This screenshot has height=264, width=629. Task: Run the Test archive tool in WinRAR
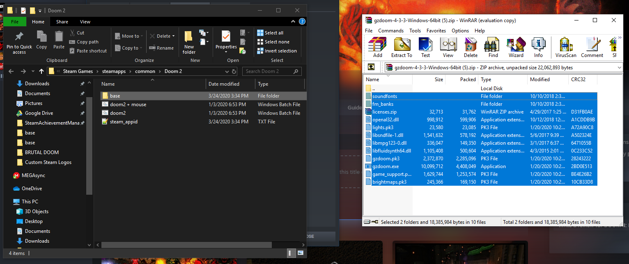(x=425, y=47)
